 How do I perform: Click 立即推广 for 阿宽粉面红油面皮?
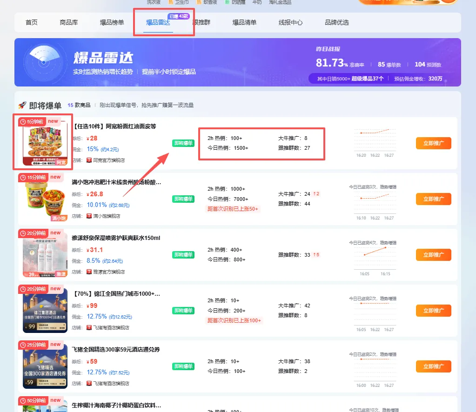tap(434, 143)
